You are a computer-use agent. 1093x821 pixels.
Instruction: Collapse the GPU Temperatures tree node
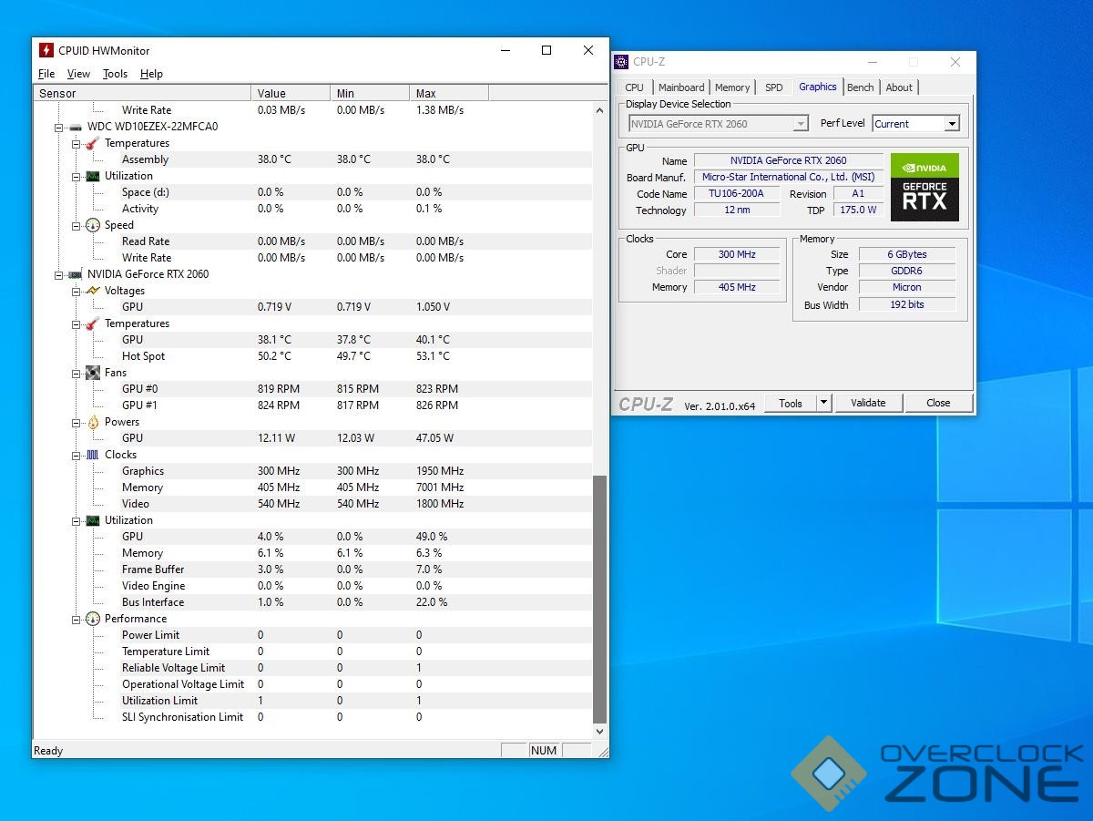point(77,323)
